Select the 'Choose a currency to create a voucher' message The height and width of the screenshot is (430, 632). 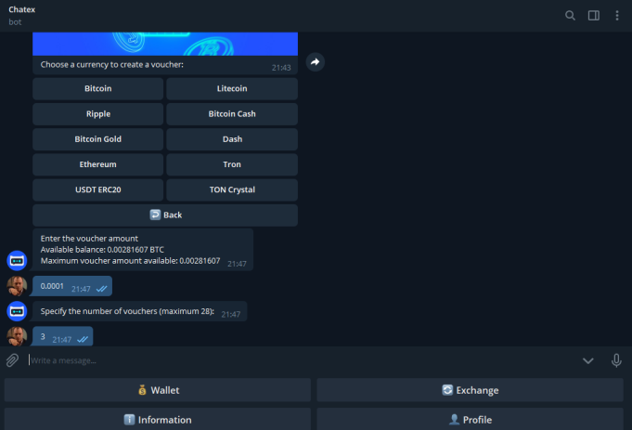coord(165,65)
